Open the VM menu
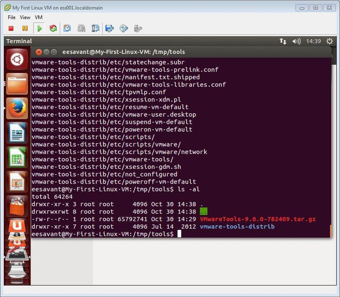The image size is (340, 297). point(39,17)
